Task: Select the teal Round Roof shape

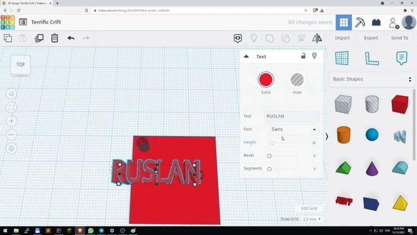Action: (x=400, y=168)
